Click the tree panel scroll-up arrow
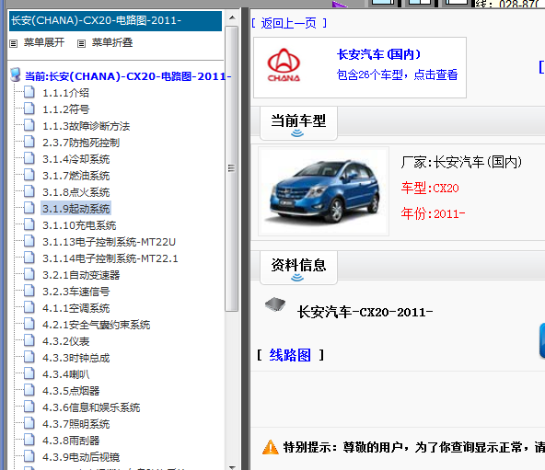 [x=232, y=17]
